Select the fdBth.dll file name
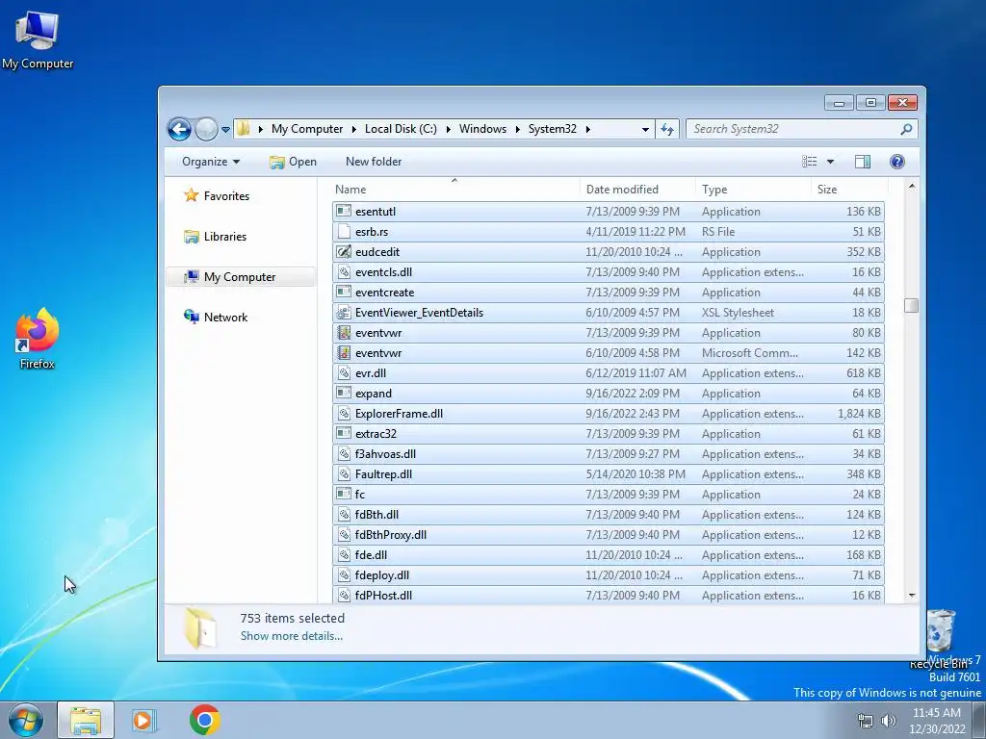 [376, 514]
